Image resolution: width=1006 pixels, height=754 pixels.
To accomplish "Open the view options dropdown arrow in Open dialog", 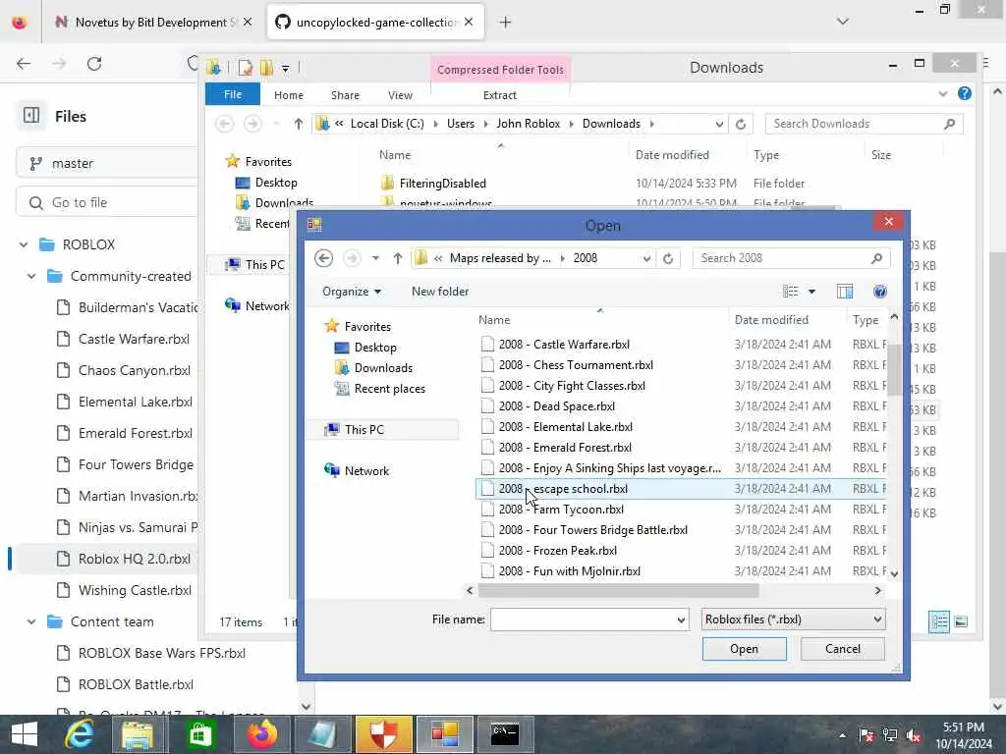I will (811, 292).
